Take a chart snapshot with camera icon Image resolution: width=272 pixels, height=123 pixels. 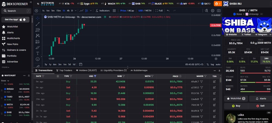tap(219, 11)
